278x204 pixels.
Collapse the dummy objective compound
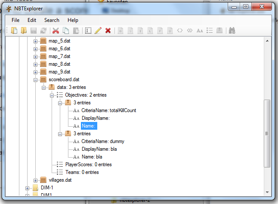[x=60, y=134]
